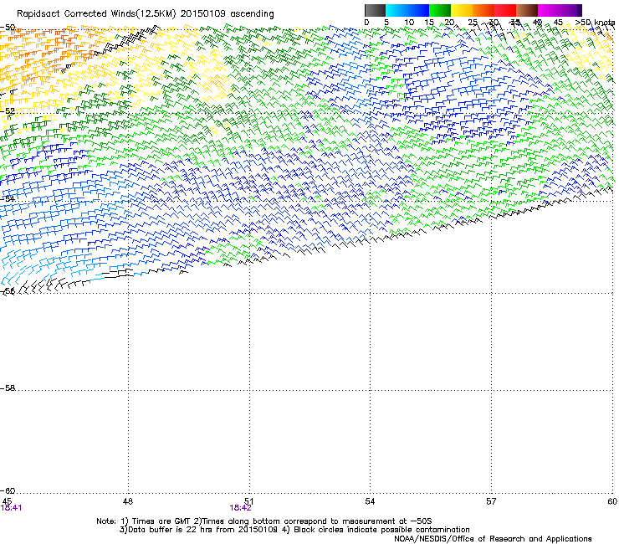
Task: Click the latitude label '-54'
Action: (8, 198)
